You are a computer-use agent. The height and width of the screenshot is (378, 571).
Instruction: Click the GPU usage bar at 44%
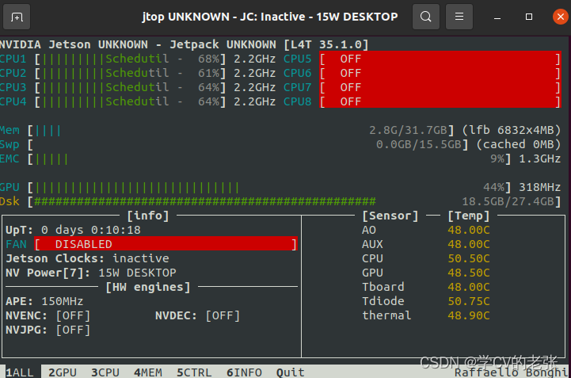[x=269, y=187]
